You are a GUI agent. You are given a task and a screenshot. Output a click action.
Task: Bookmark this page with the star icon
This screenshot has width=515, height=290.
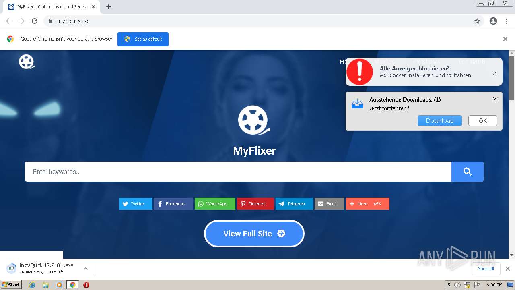[x=477, y=21]
